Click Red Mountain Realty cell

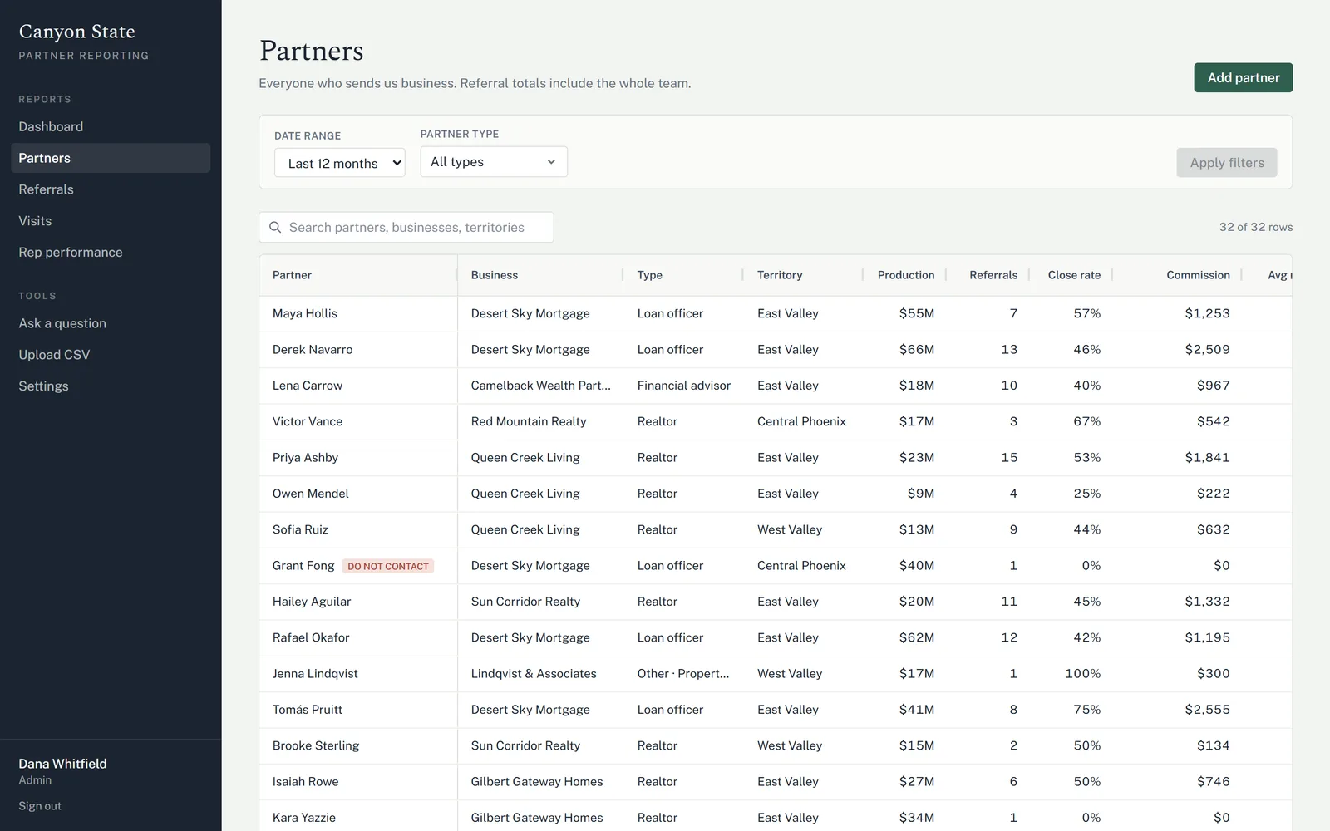point(529,421)
